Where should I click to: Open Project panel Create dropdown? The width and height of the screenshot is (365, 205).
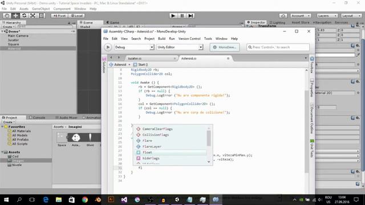[x=9, y=122]
